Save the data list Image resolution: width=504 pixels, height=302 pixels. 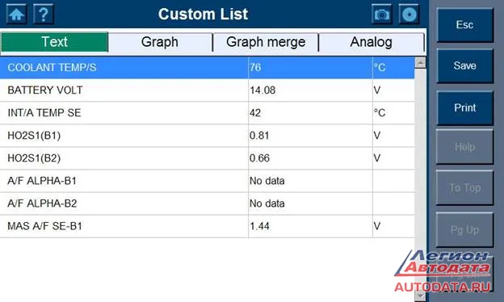tap(464, 66)
